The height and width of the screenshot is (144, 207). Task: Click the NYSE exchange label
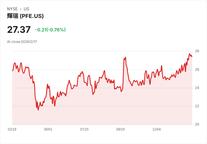point(12,9)
